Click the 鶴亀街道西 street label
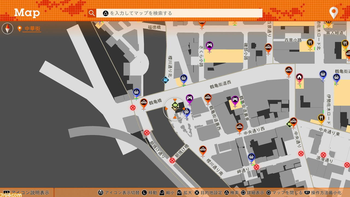This screenshot has height=197, width=350. [221, 84]
